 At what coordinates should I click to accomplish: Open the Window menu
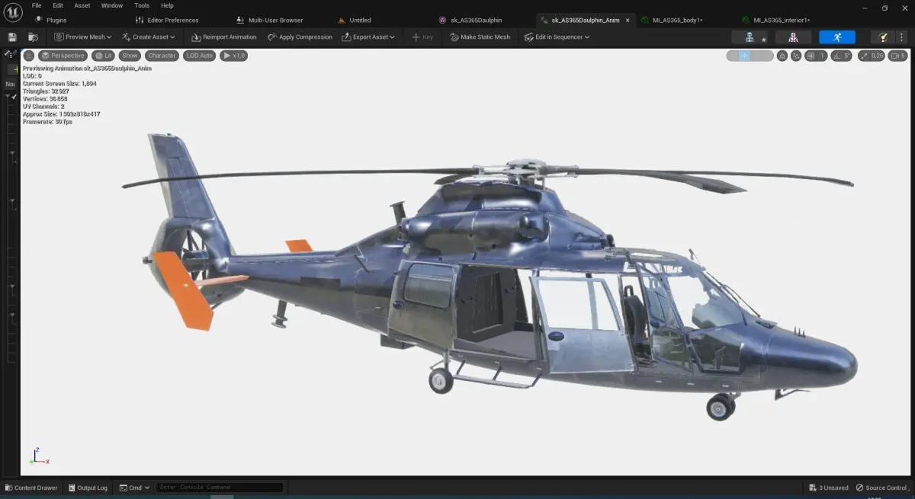(x=112, y=5)
